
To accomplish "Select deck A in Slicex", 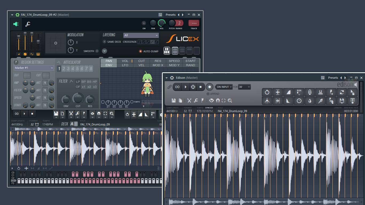I will point(72,124).
